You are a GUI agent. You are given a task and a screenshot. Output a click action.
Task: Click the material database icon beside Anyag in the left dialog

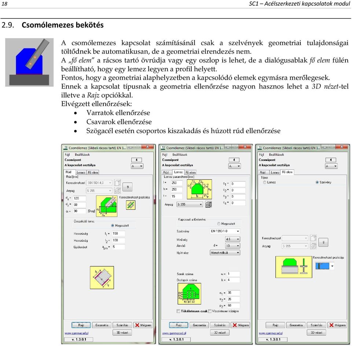[117, 191]
